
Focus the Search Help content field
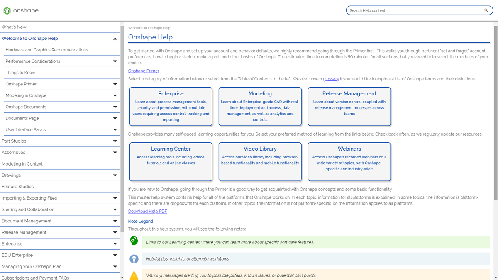click(x=420, y=10)
